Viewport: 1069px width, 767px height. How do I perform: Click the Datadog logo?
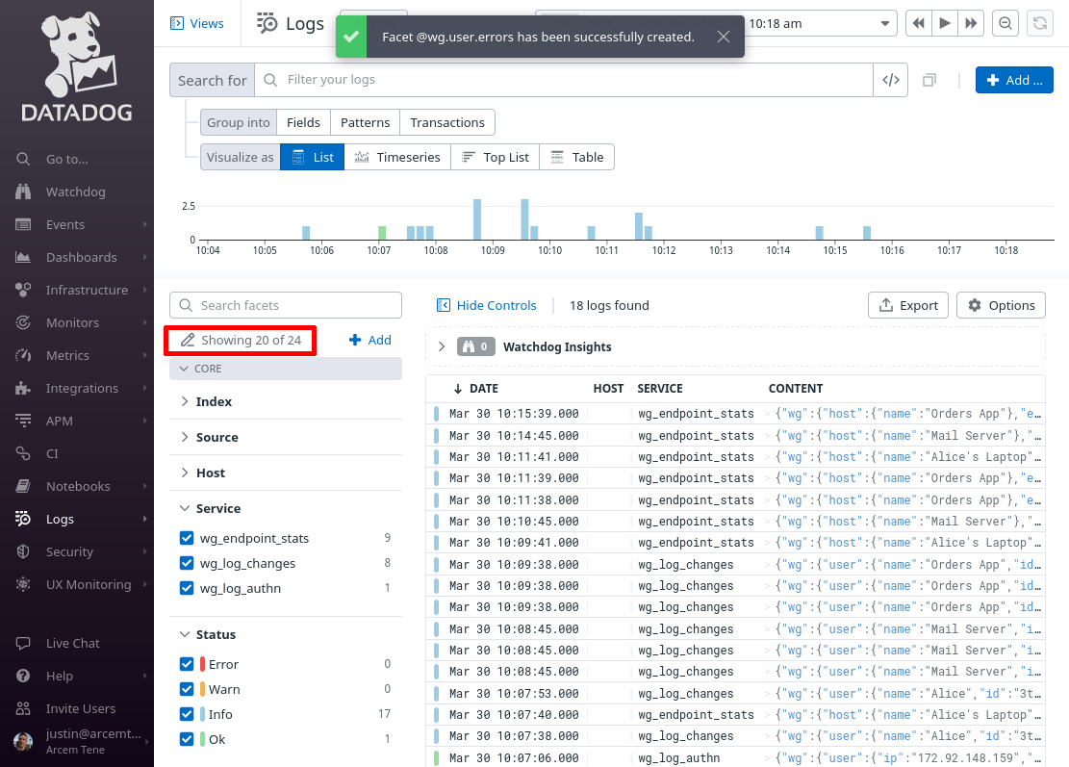tap(77, 66)
